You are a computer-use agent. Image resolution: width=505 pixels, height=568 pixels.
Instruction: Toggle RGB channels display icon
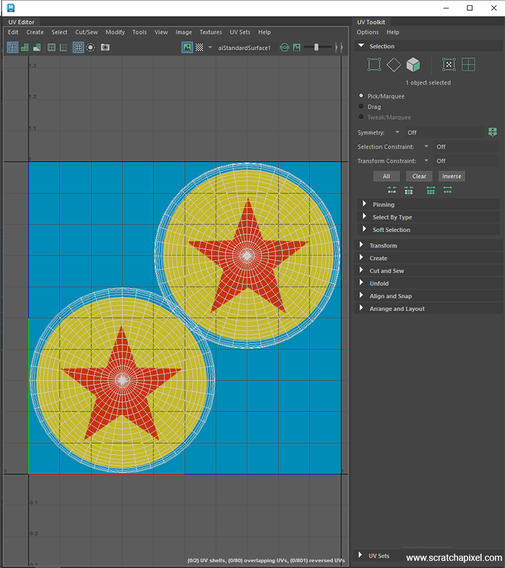click(285, 47)
